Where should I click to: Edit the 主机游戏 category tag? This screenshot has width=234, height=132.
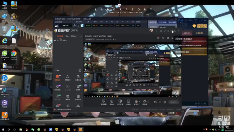(90, 39)
